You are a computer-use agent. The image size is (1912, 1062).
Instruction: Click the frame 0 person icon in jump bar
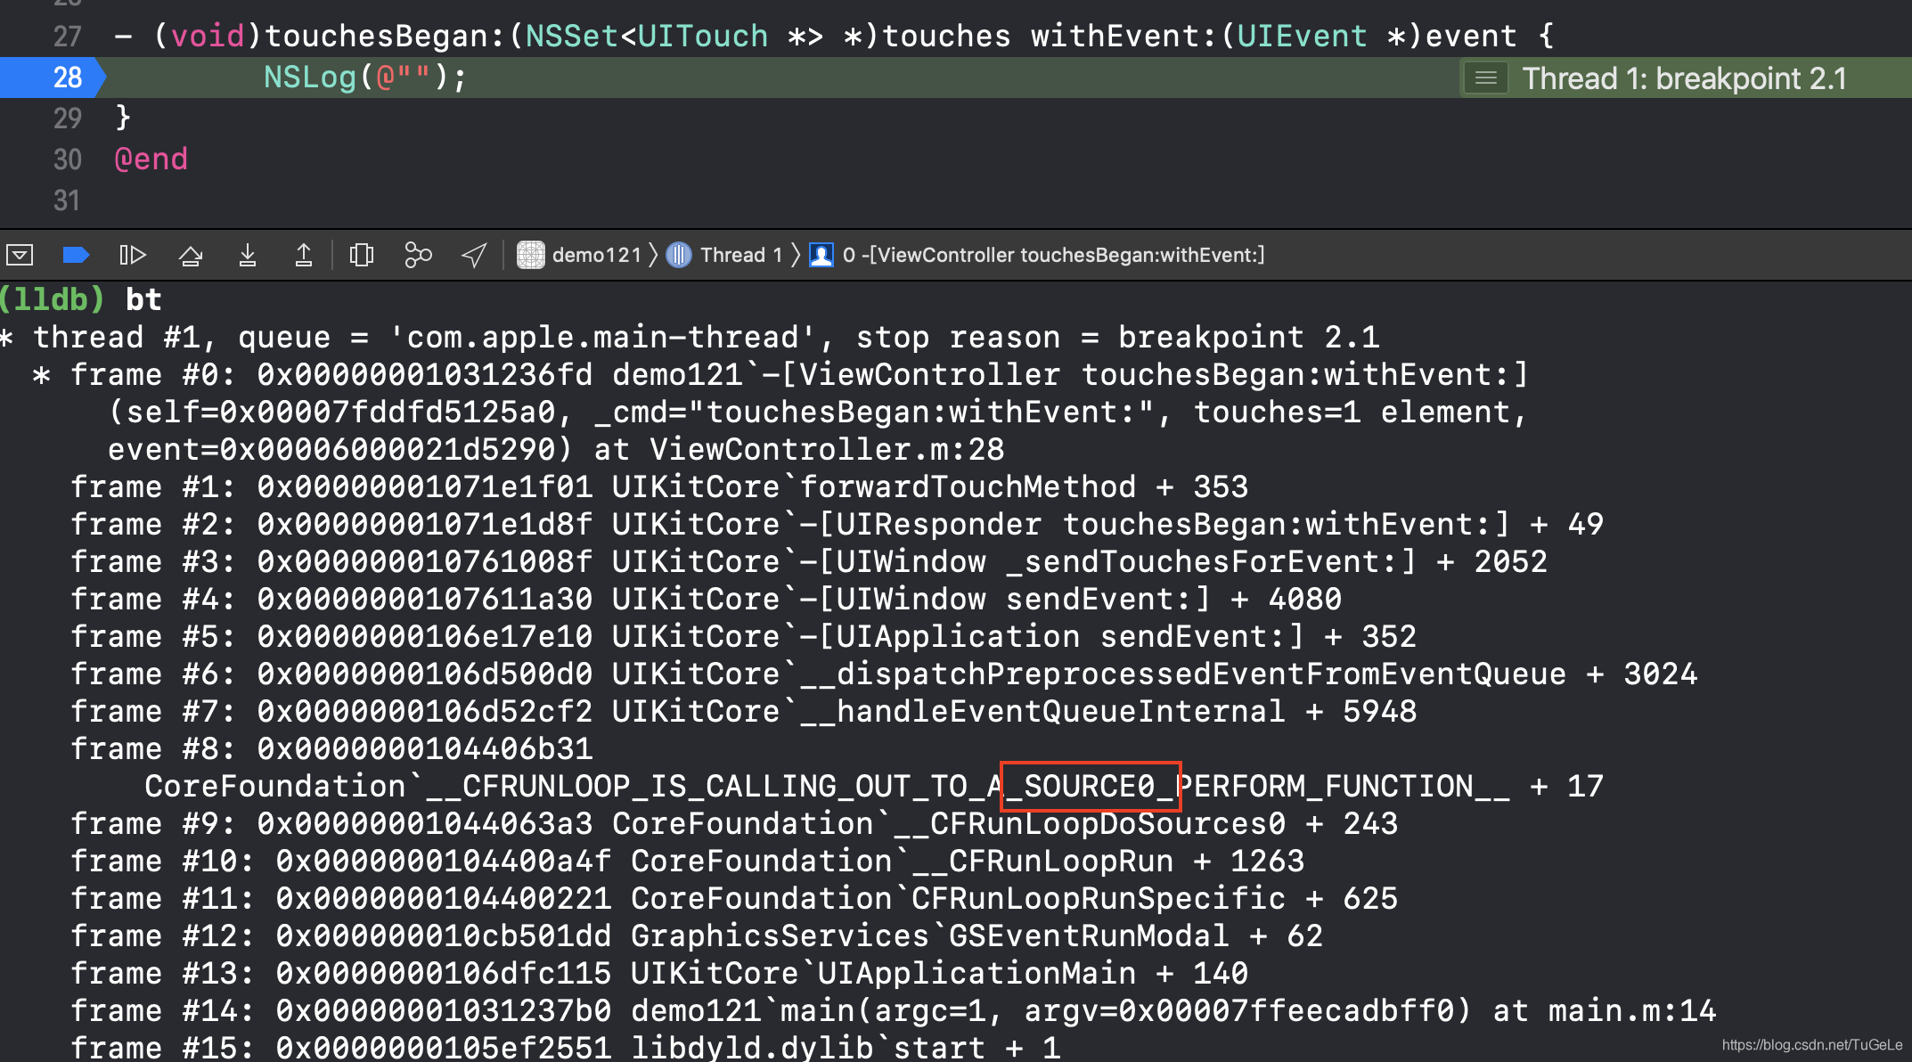[x=821, y=256]
